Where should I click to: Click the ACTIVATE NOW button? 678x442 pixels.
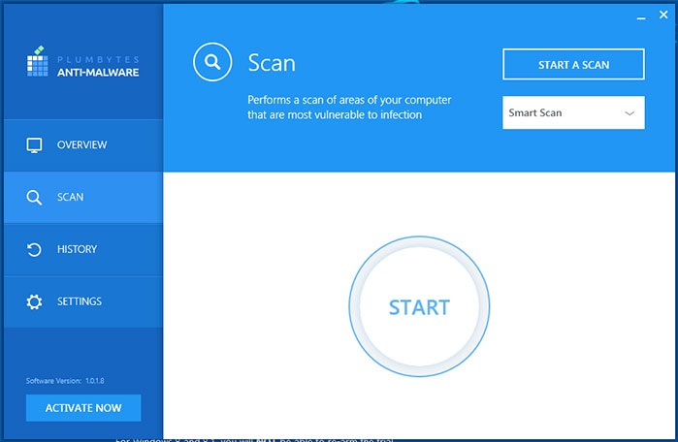point(83,407)
